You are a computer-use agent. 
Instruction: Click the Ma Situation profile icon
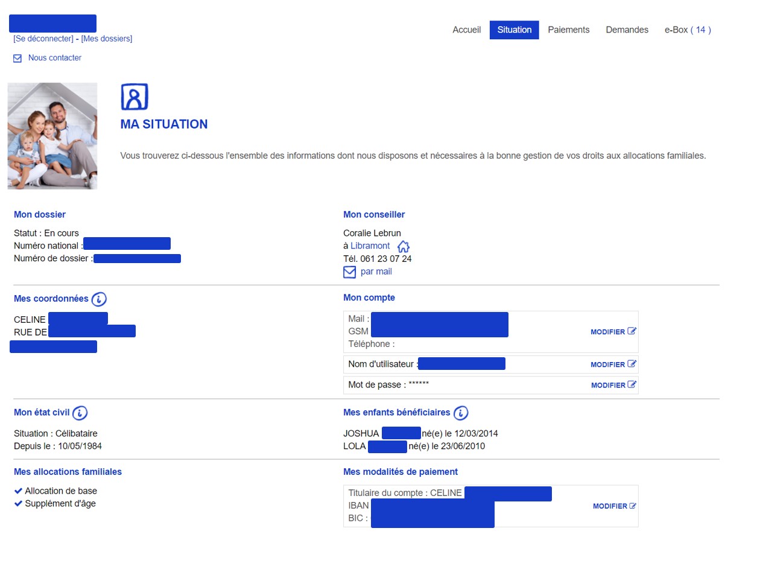point(134,97)
